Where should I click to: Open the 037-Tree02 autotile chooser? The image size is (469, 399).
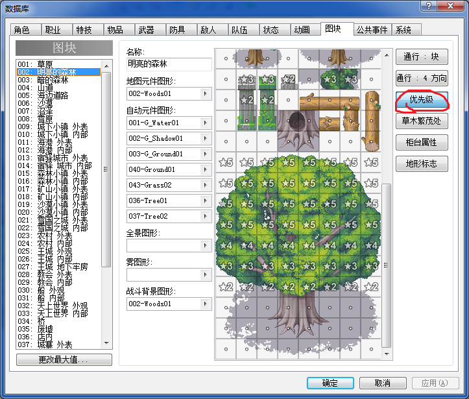pyautogui.click(x=205, y=216)
